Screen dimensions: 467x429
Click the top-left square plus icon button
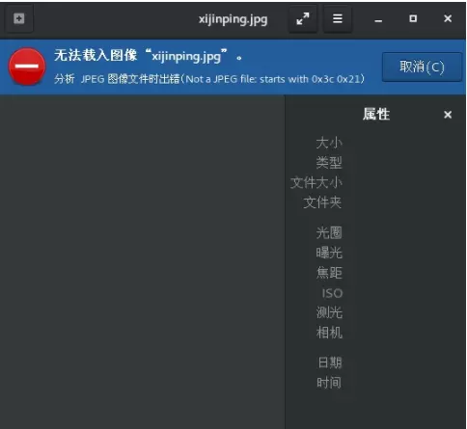pyautogui.click(x=19, y=19)
